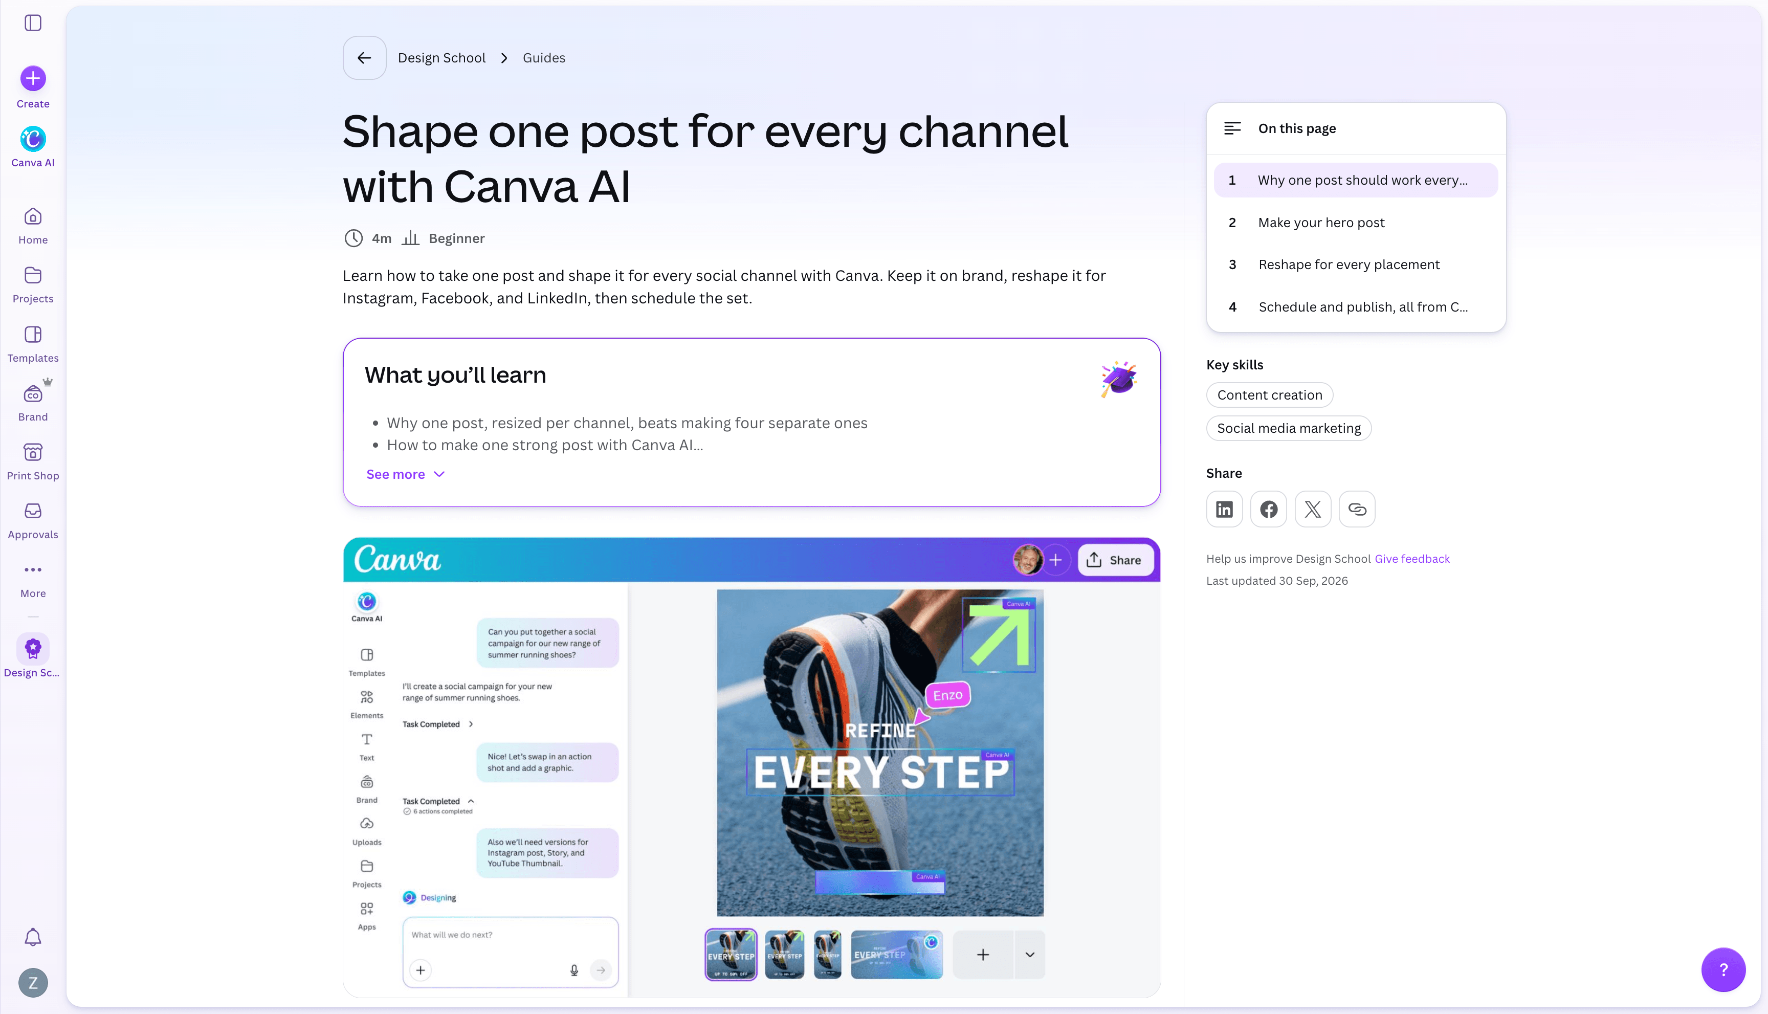Click the Give feedback link
This screenshot has width=1768, height=1014.
click(x=1411, y=559)
